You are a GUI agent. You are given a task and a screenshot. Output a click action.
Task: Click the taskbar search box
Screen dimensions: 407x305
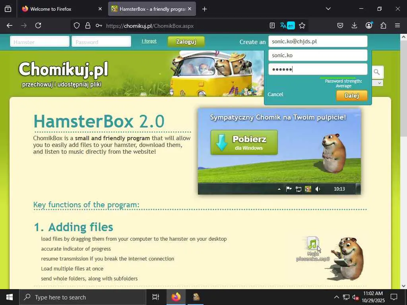pos(83,297)
